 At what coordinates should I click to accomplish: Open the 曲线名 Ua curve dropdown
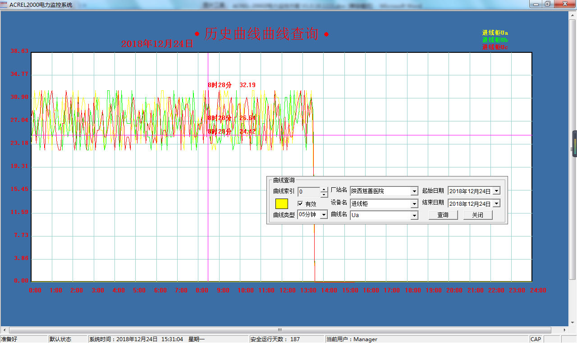point(414,216)
